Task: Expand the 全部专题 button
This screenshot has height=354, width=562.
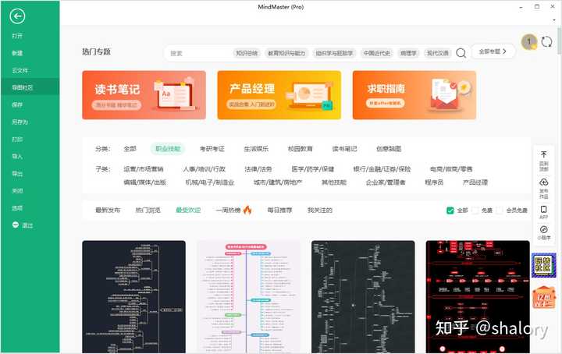Action: click(x=493, y=51)
